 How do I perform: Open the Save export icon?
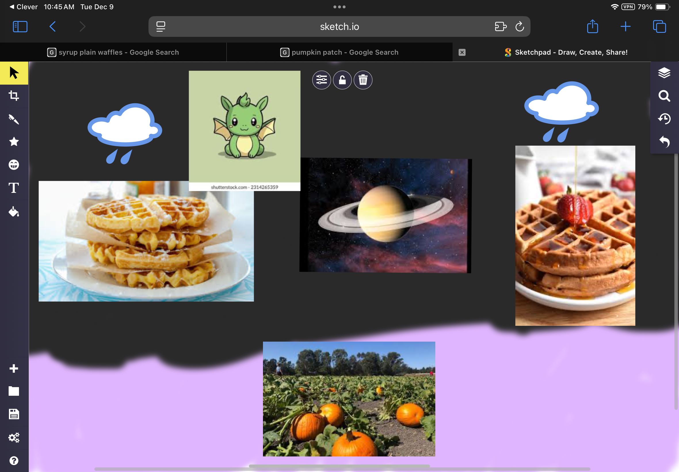coord(14,414)
